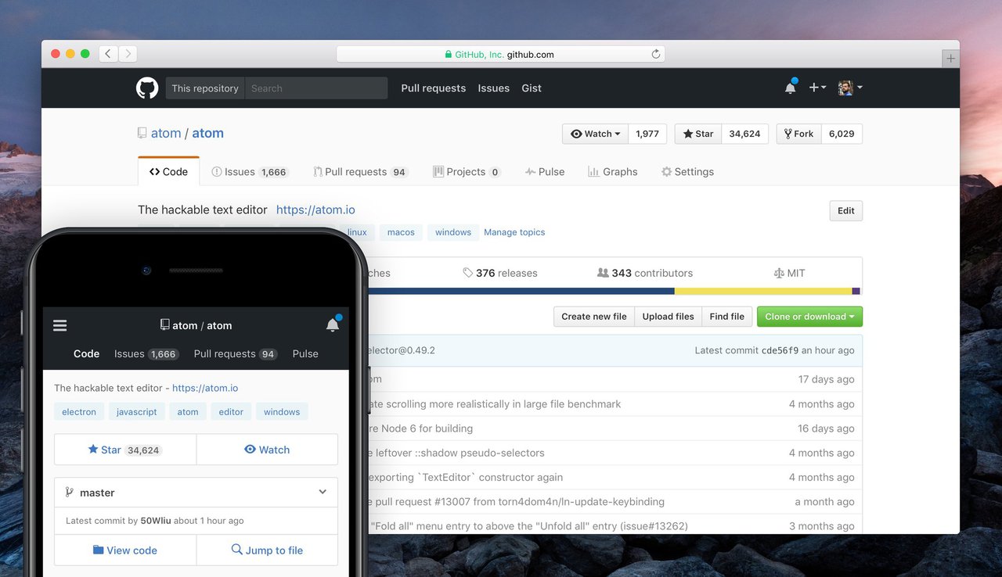Open the Projects tab
Image resolution: width=1002 pixels, height=577 pixels.
click(x=467, y=172)
